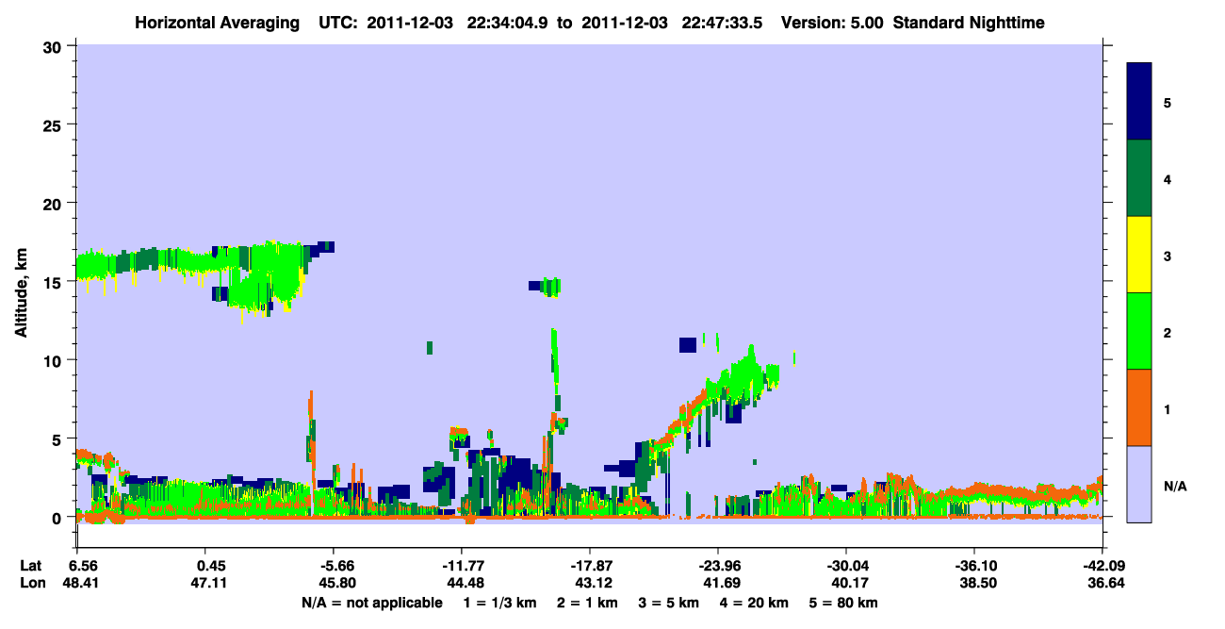
Task: Click latitude value '-17.87'
Action: 590,566
